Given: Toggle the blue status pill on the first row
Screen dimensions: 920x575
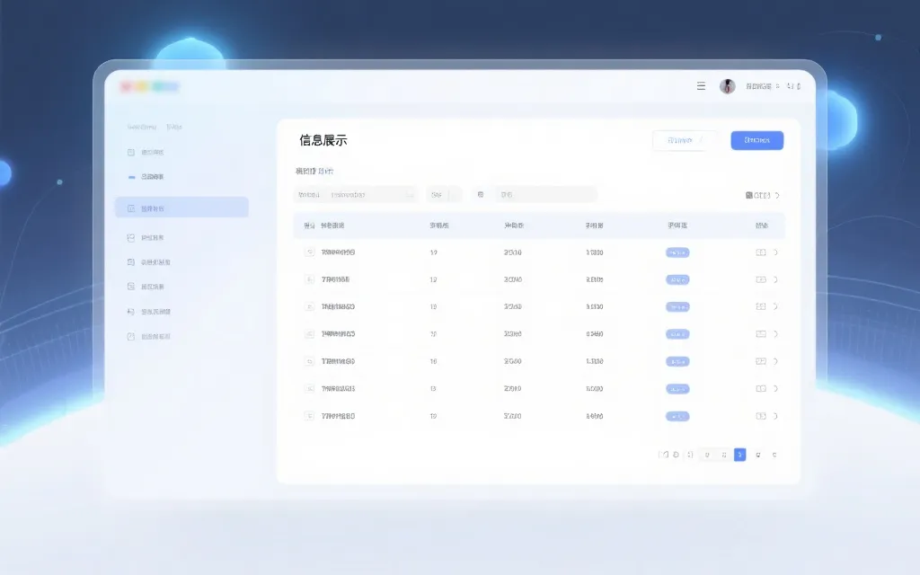Looking at the screenshot, I should coord(676,252).
